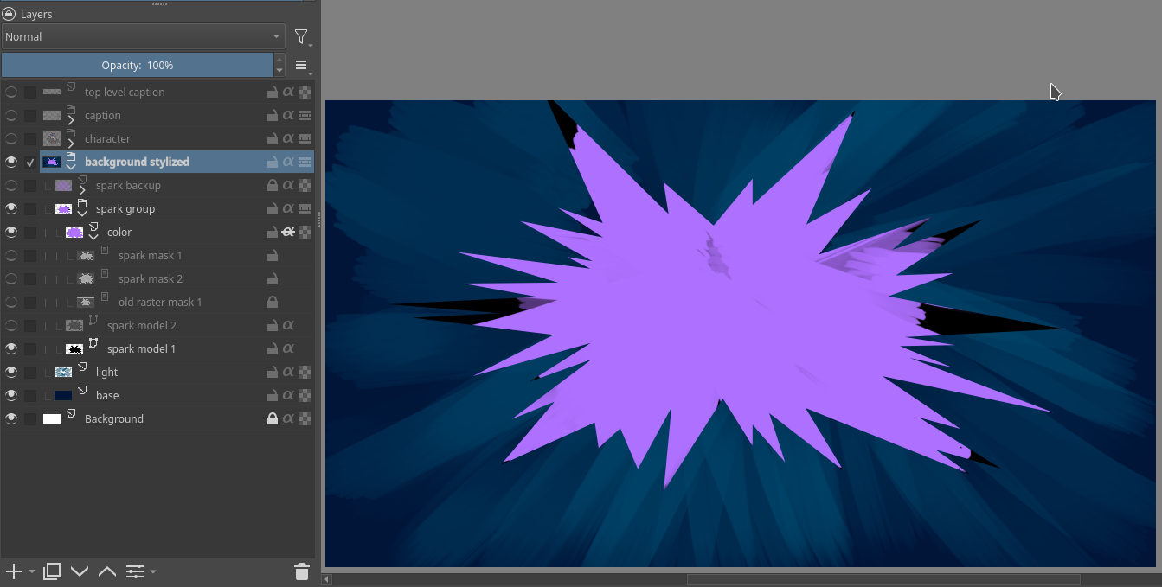Open the layers view options hamburger menu
Screen dimensions: 1162x587
301,65
